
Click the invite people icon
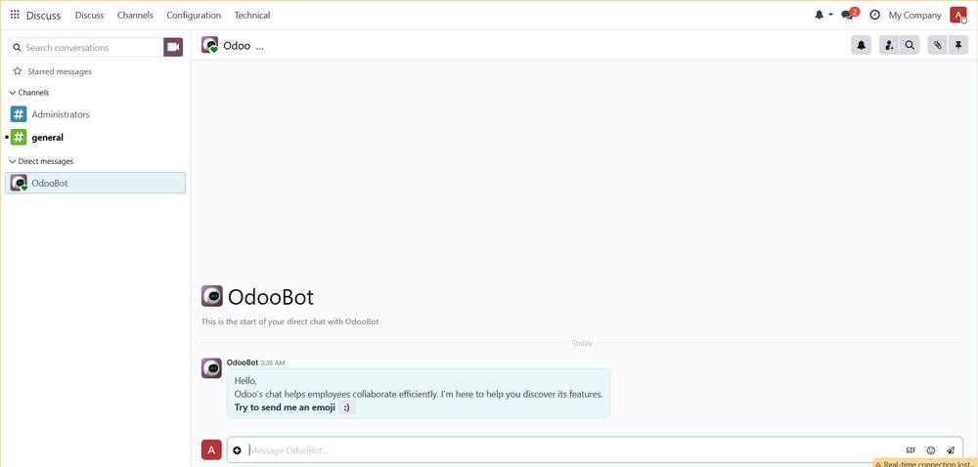pos(889,45)
